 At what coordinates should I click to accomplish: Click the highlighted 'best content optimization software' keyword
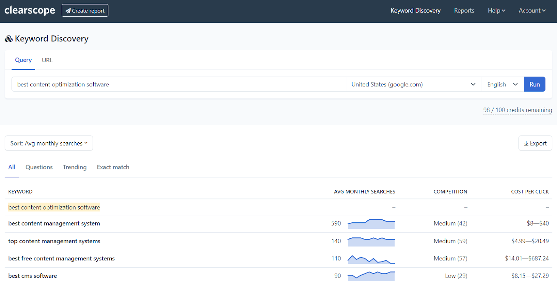point(54,207)
